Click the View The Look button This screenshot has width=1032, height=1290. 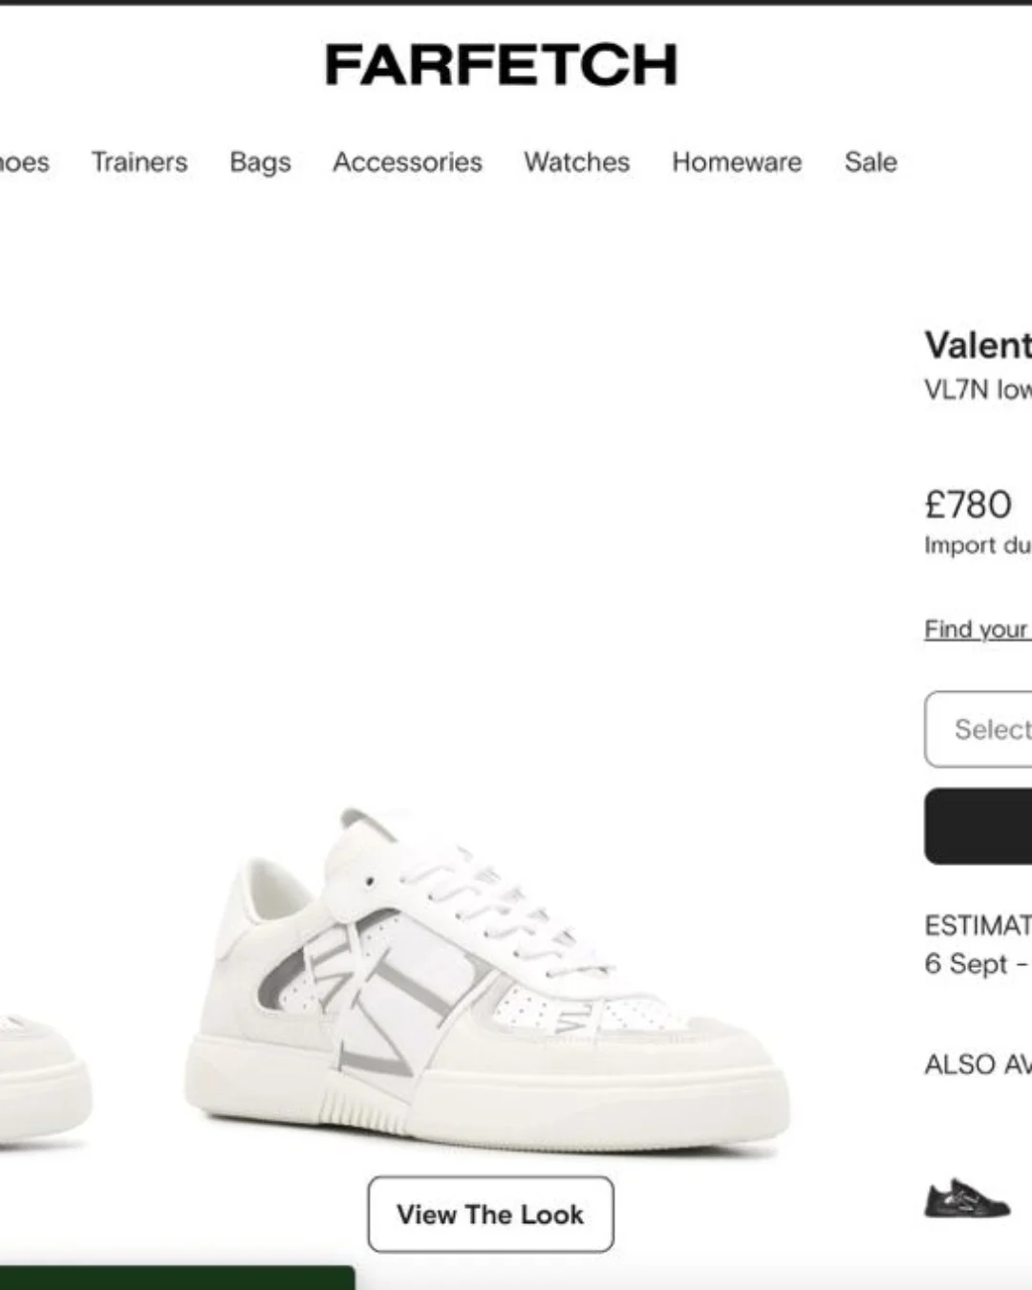tap(490, 1215)
